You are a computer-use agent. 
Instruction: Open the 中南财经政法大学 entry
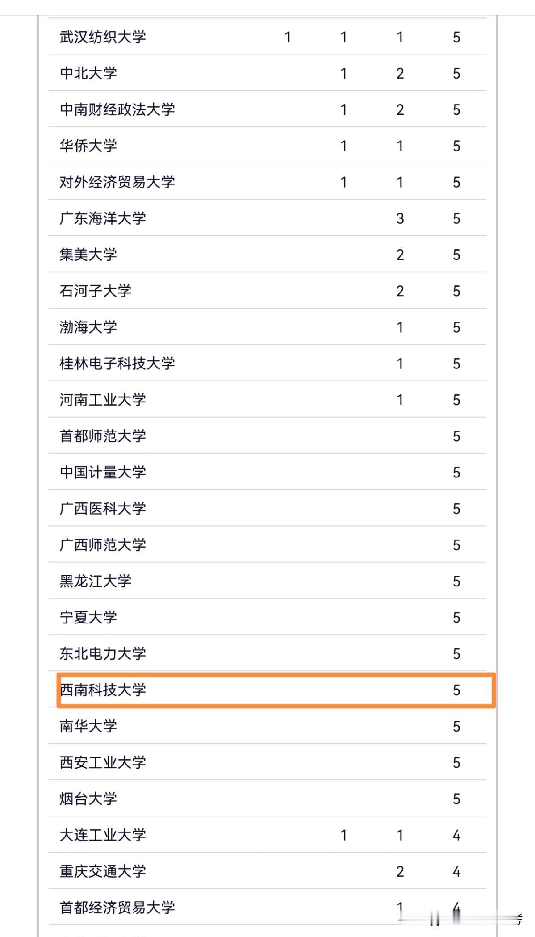[117, 109]
